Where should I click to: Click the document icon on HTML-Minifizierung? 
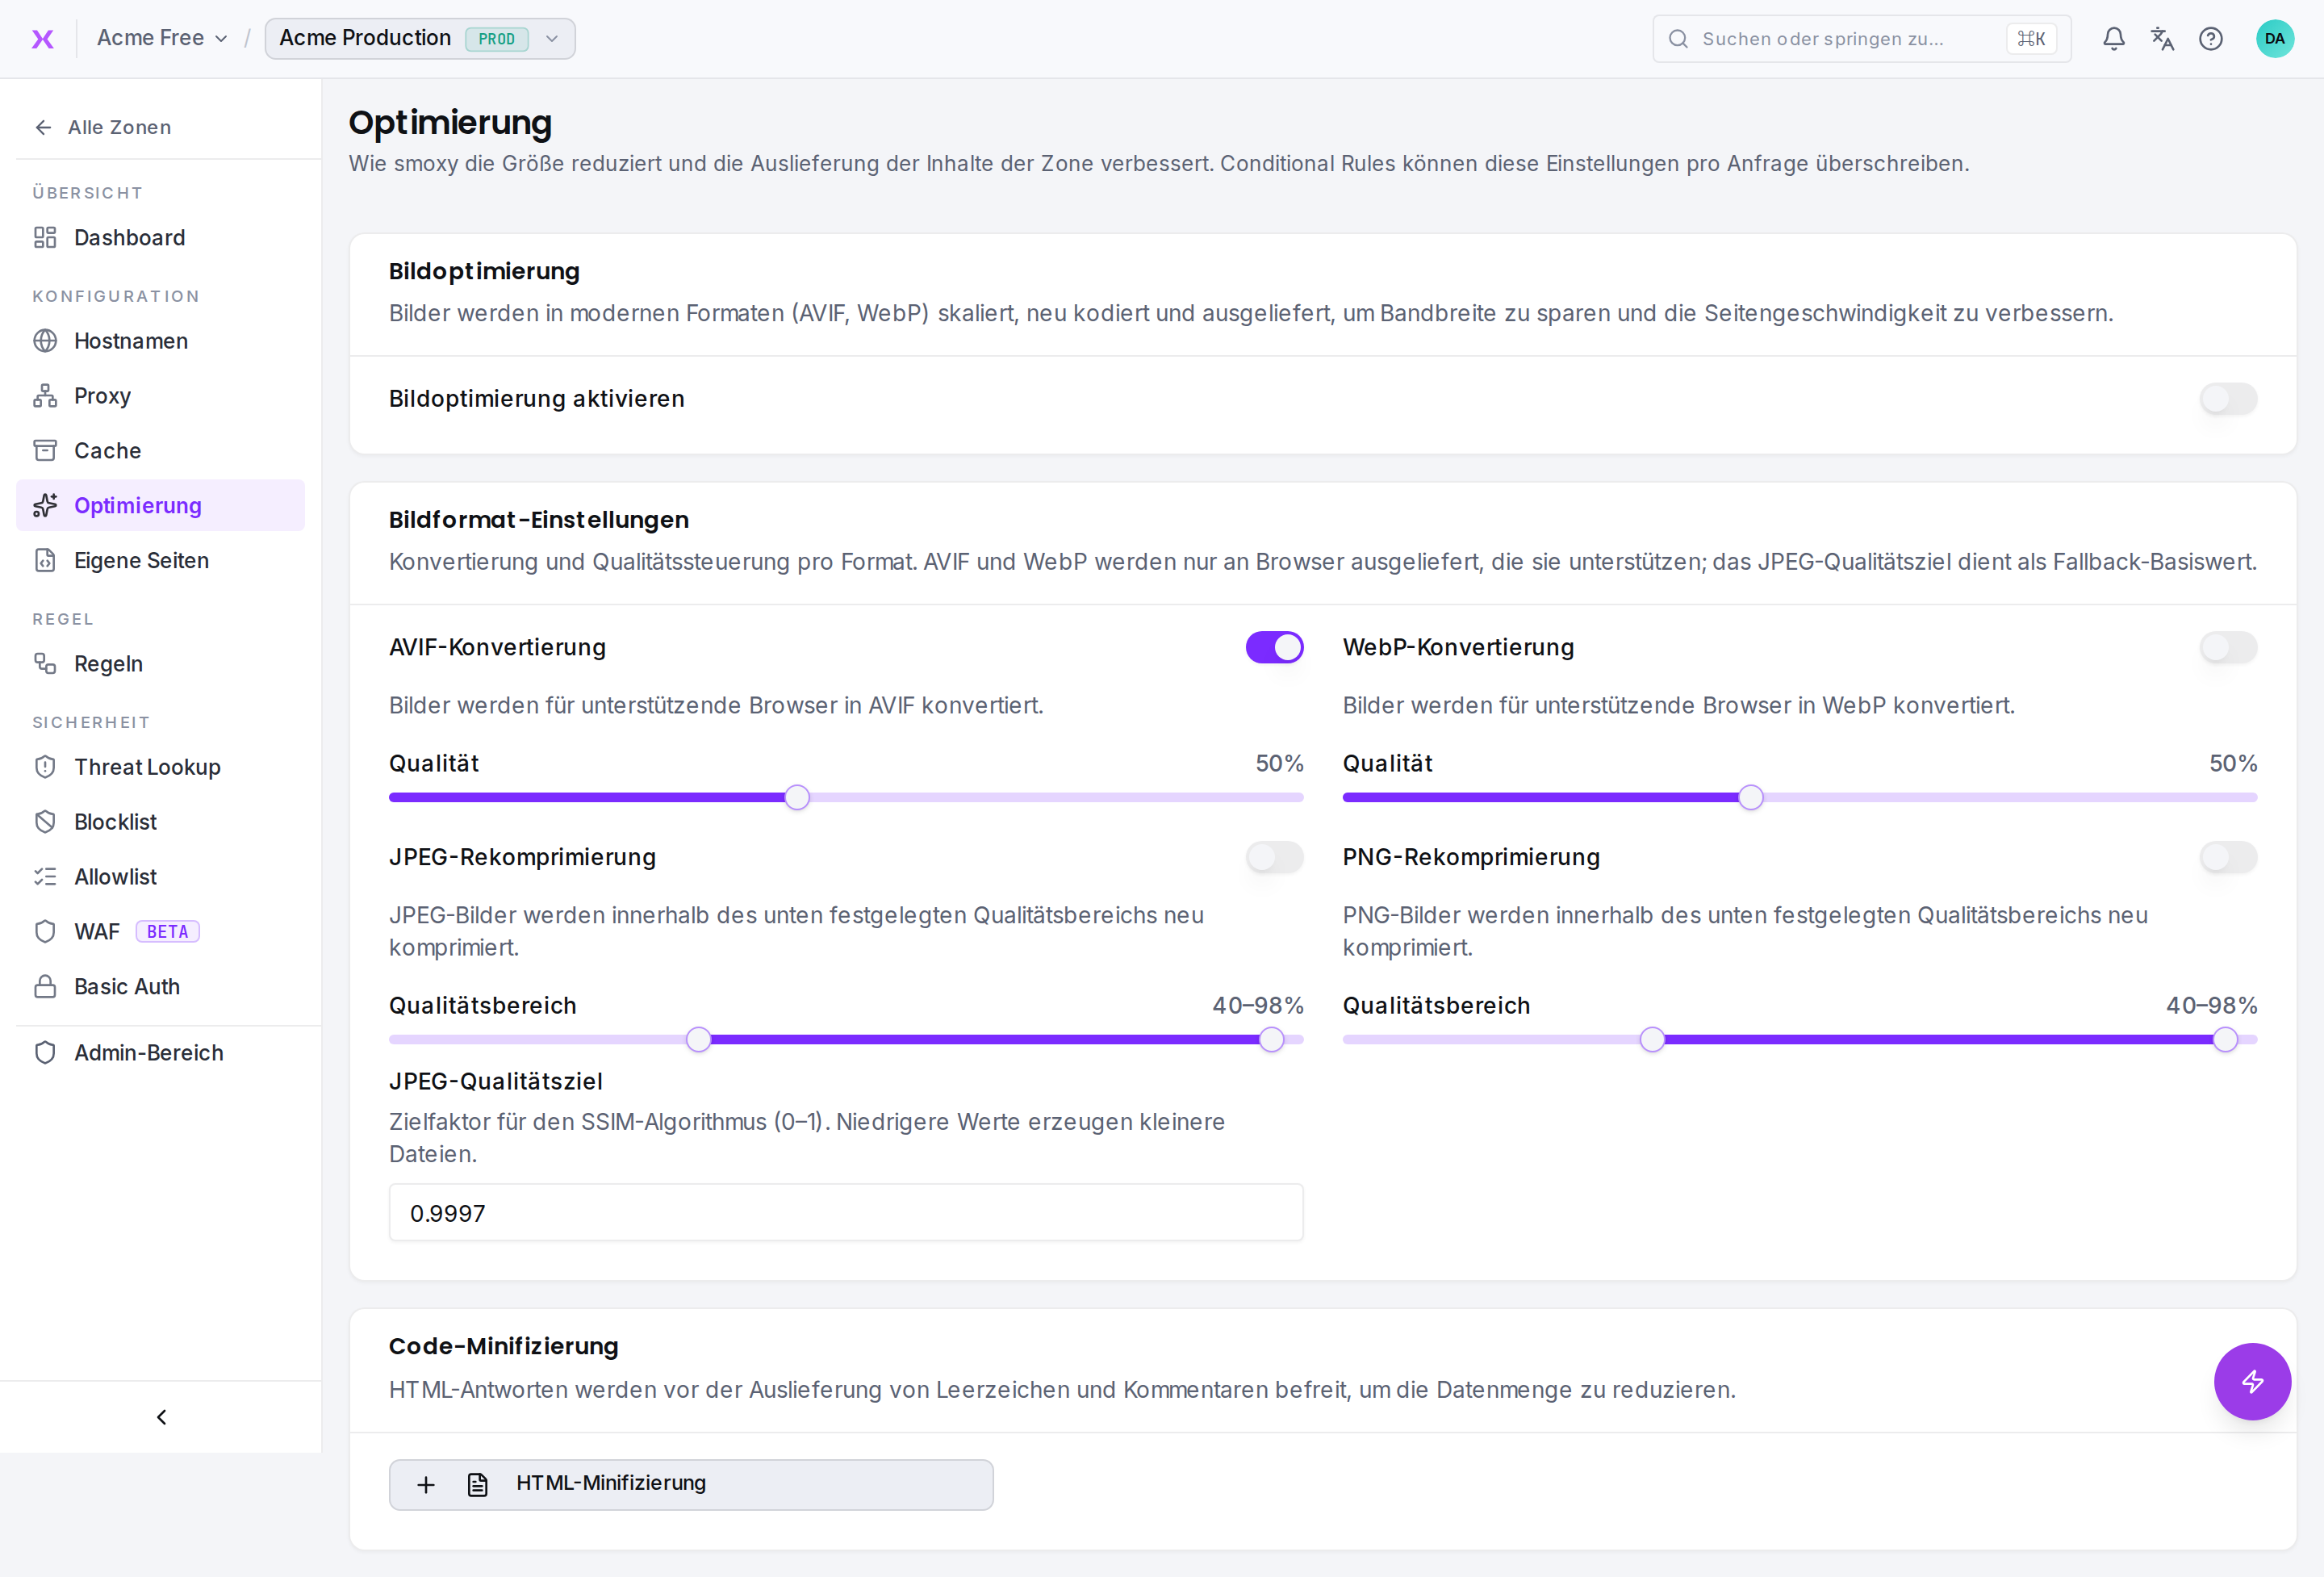point(478,1485)
